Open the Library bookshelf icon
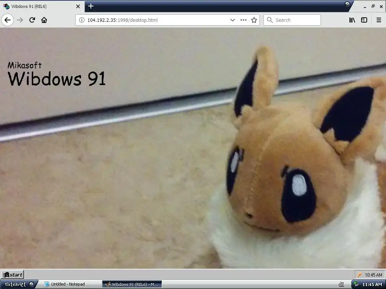This screenshot has height=289, width=386. coord(352,20)
